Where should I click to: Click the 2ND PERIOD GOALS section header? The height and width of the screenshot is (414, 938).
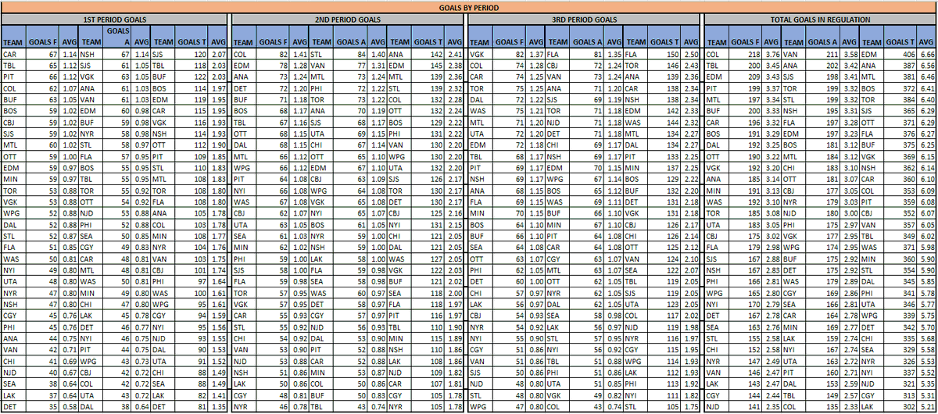348,18
